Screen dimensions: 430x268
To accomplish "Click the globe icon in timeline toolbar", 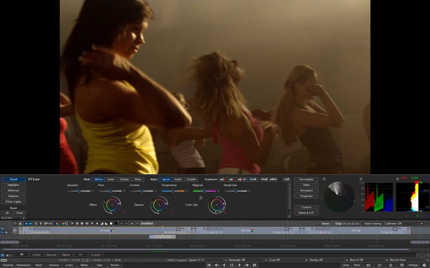I will pyautogui.click(x=87, y=223).
